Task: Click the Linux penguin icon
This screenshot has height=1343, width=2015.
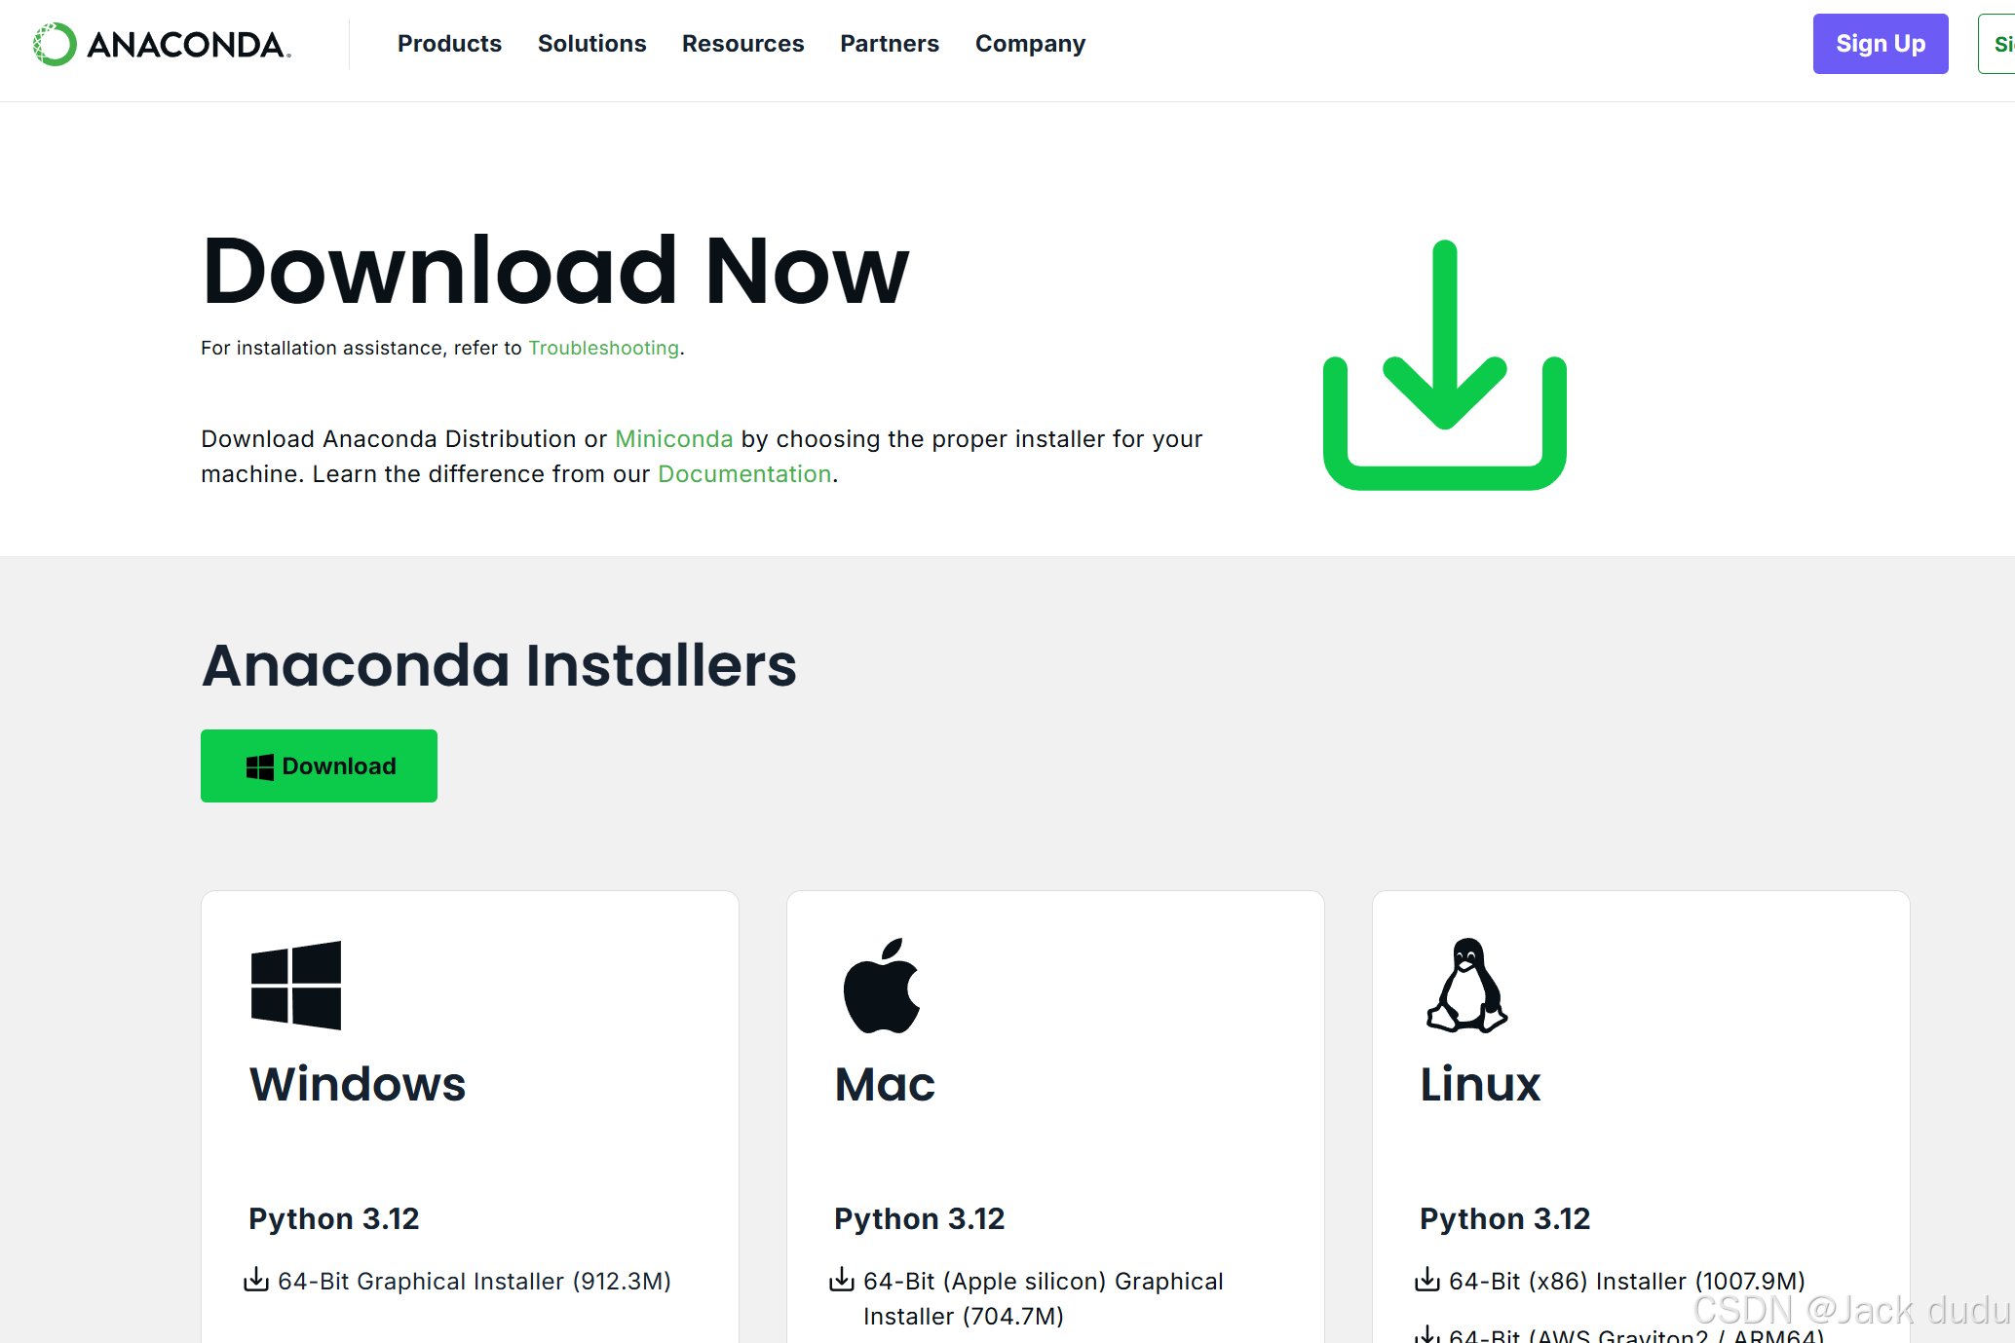Action: [1466, 986]
